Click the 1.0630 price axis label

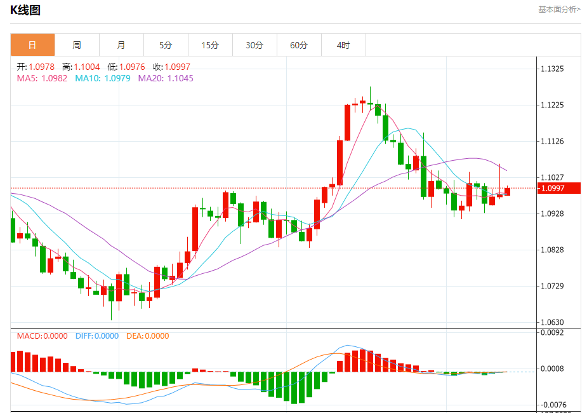552,322
